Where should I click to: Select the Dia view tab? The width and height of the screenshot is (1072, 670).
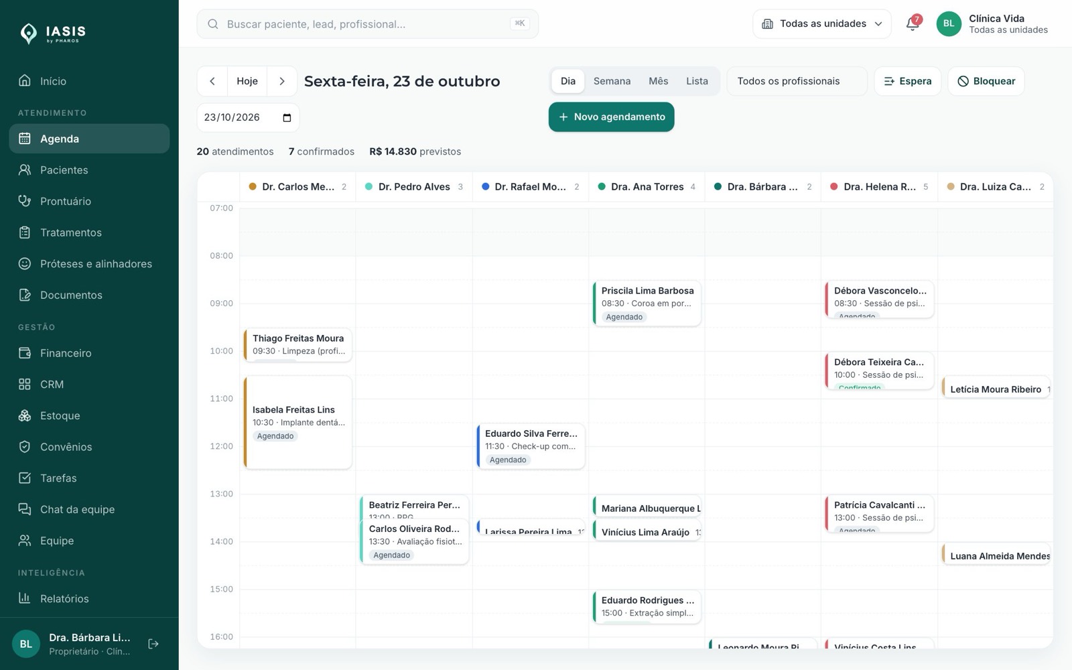568,81
